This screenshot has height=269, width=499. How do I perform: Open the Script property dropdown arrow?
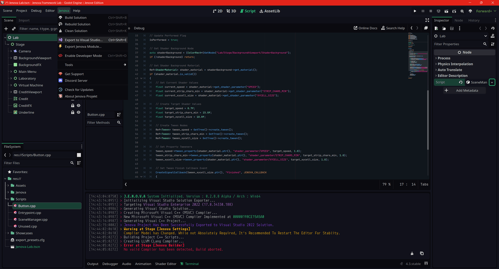[492, 82]
